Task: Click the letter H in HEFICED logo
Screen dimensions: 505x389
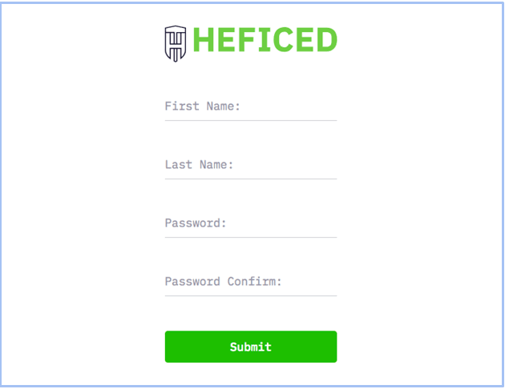Action: [204, 40]
